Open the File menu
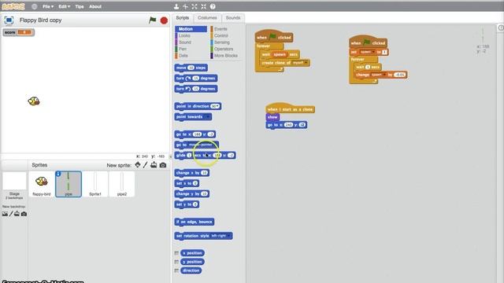Image resolution: width=504 pixels, height=283 pixels. coord(48,6)
